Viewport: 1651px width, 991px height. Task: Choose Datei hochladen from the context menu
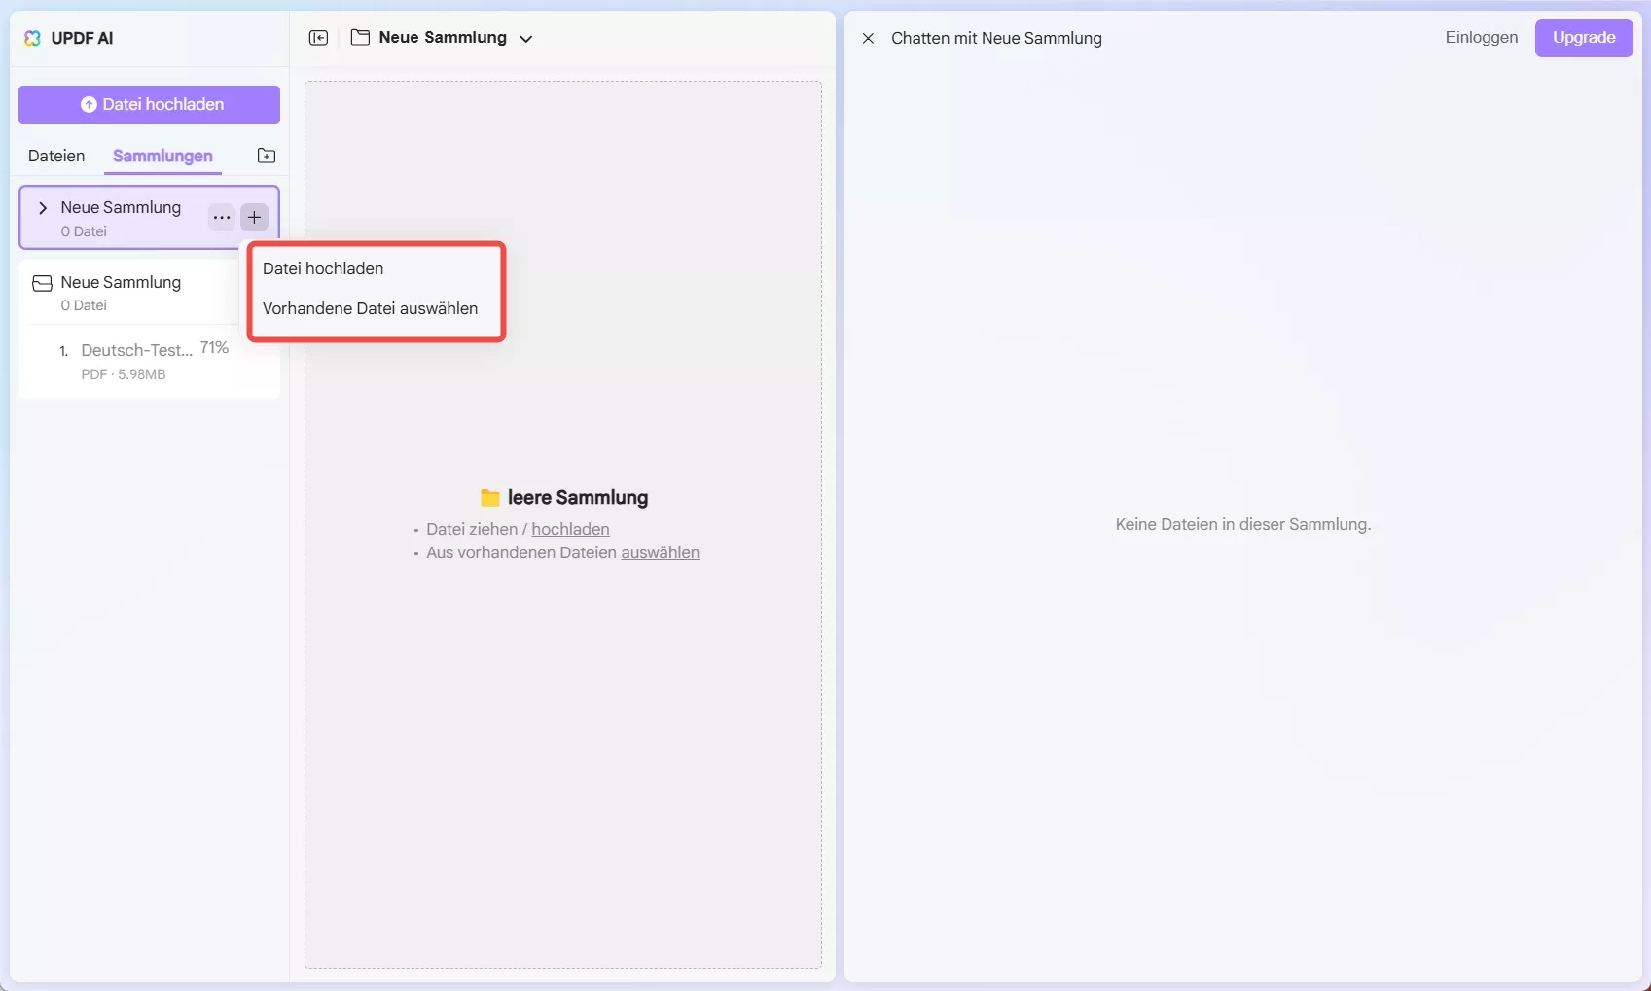[323, 268]
